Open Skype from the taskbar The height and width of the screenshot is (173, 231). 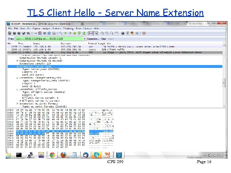97,155
